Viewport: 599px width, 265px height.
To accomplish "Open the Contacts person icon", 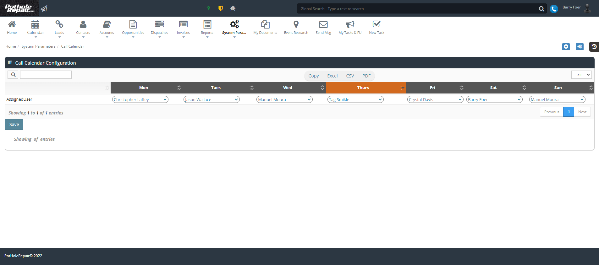I will [x=83, y=24].
